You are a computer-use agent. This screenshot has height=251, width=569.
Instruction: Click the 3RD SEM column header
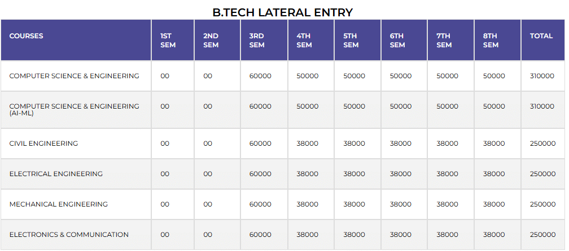tap(257, 41)
